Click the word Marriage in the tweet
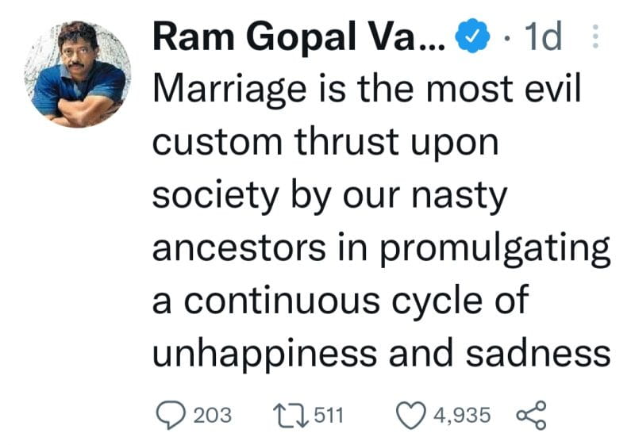Screen dimensions: 635x445 click(229, 90)
